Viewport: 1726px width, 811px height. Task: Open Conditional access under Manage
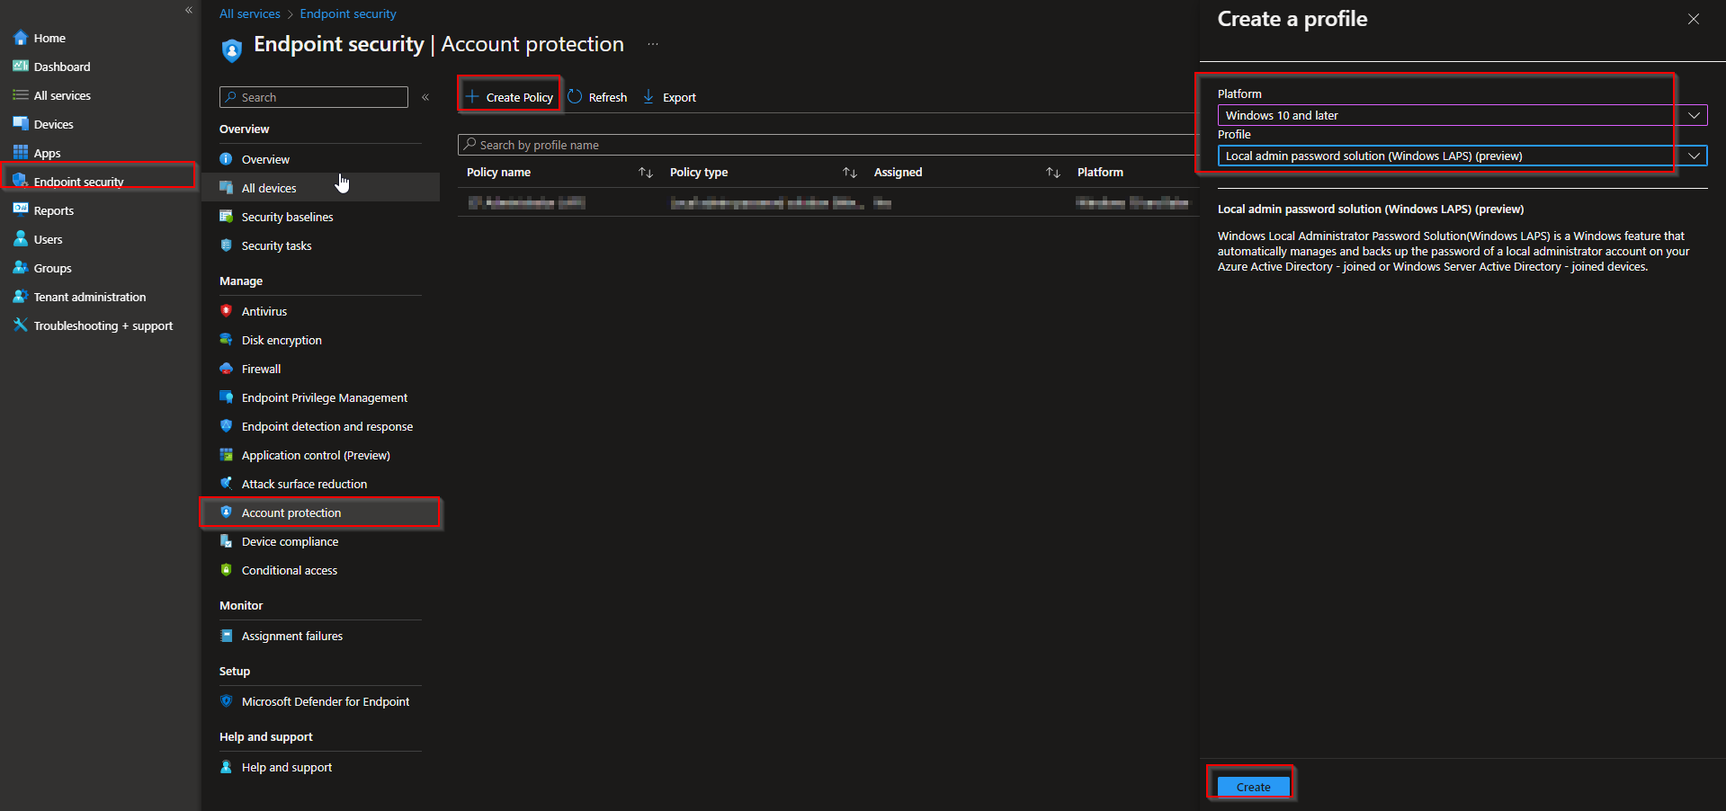pyautogui.click(x=289, y=569)
